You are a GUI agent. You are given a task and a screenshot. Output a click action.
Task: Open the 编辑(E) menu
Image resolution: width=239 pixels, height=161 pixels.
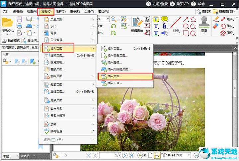(x=18, y=12)
